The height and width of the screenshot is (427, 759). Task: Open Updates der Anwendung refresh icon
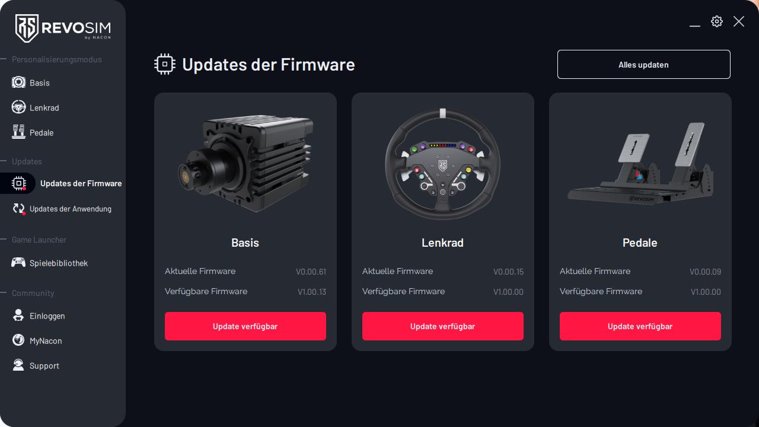pos(19,209)
